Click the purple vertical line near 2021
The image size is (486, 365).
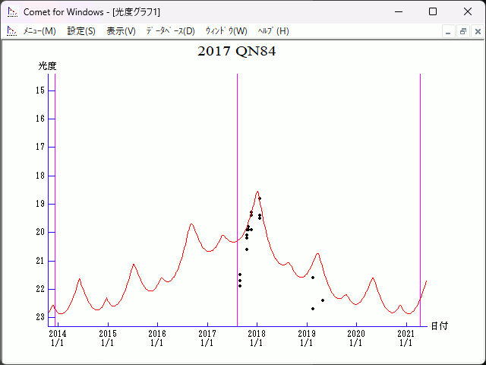(420, 152)
